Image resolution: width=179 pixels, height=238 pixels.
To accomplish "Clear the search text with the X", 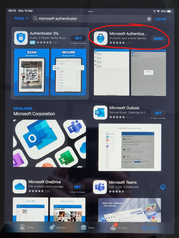I will pos(149,19).
